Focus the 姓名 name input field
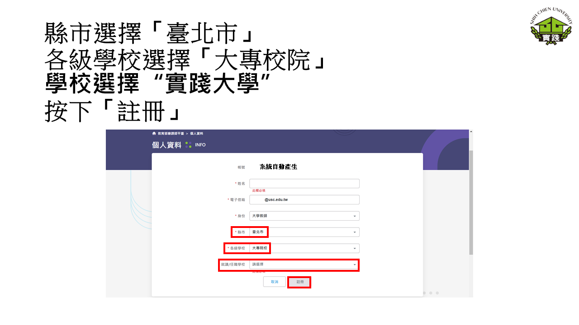The image size is (579, 325). 304,183
